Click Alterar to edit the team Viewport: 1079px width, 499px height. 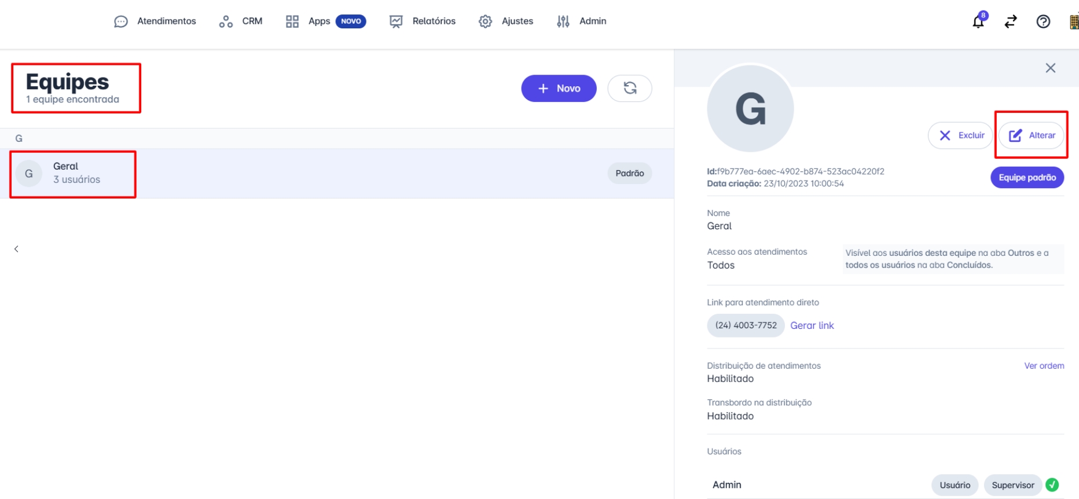pos(1032,135)
